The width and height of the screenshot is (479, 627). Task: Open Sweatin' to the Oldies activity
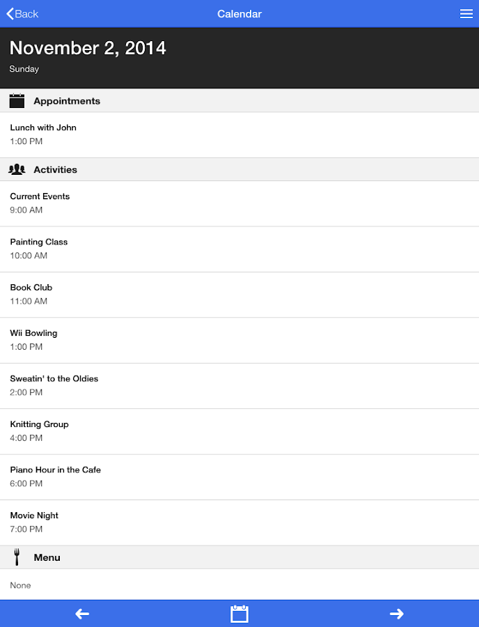[x=239, y=386]
